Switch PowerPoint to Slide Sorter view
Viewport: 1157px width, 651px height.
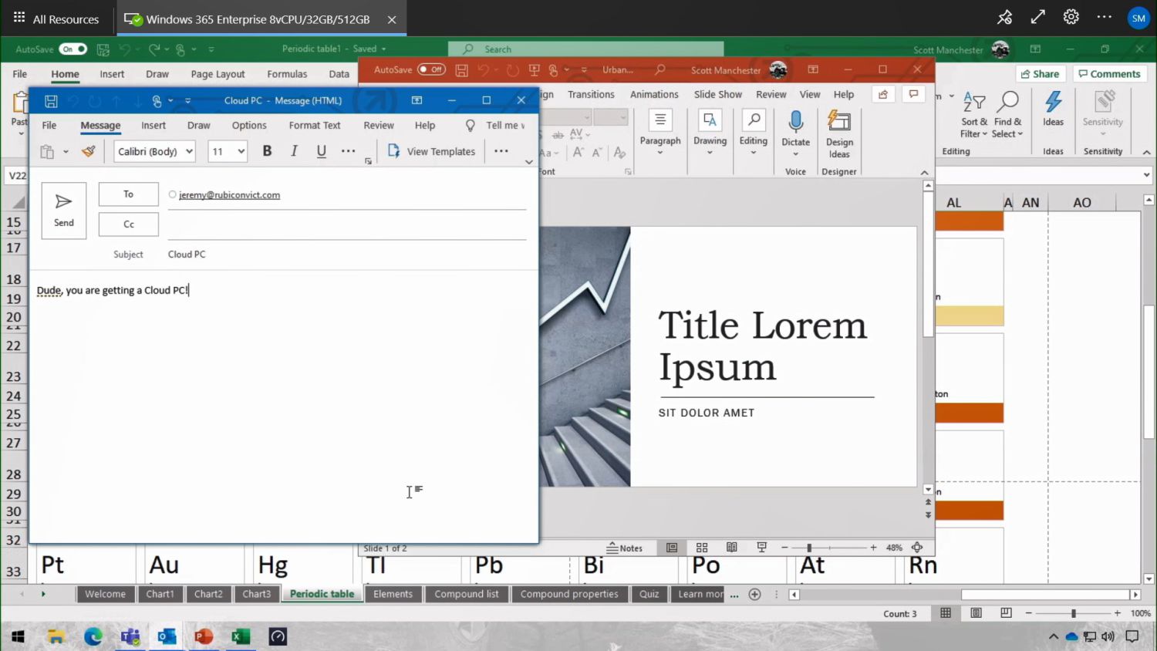(x=702, y=548)
